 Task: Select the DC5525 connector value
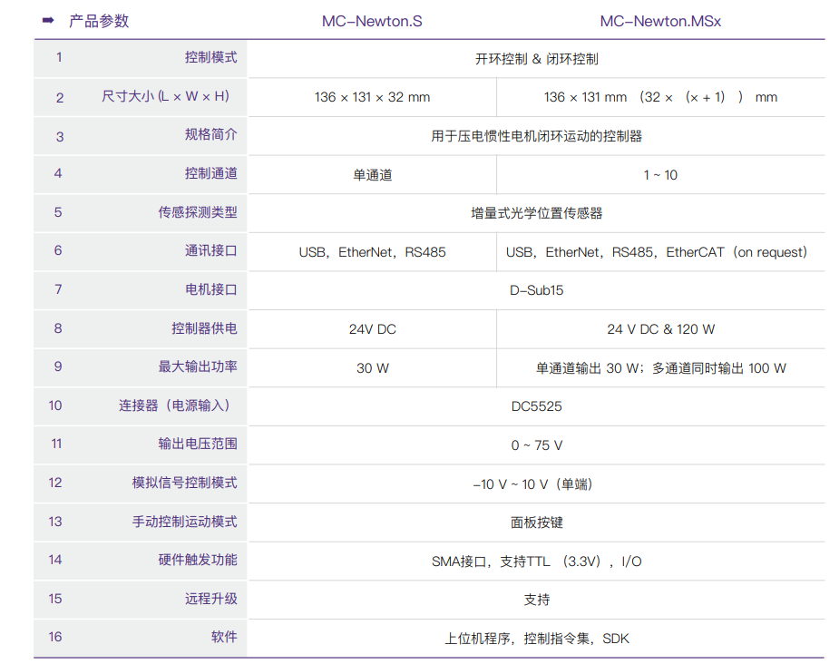(536, 406)
